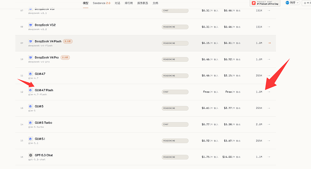The height and width of the screenshot is (169, 311).
Task: Click the arrow at end of GLM 4.7 Flash row
Action: click(x=269, y=92)
